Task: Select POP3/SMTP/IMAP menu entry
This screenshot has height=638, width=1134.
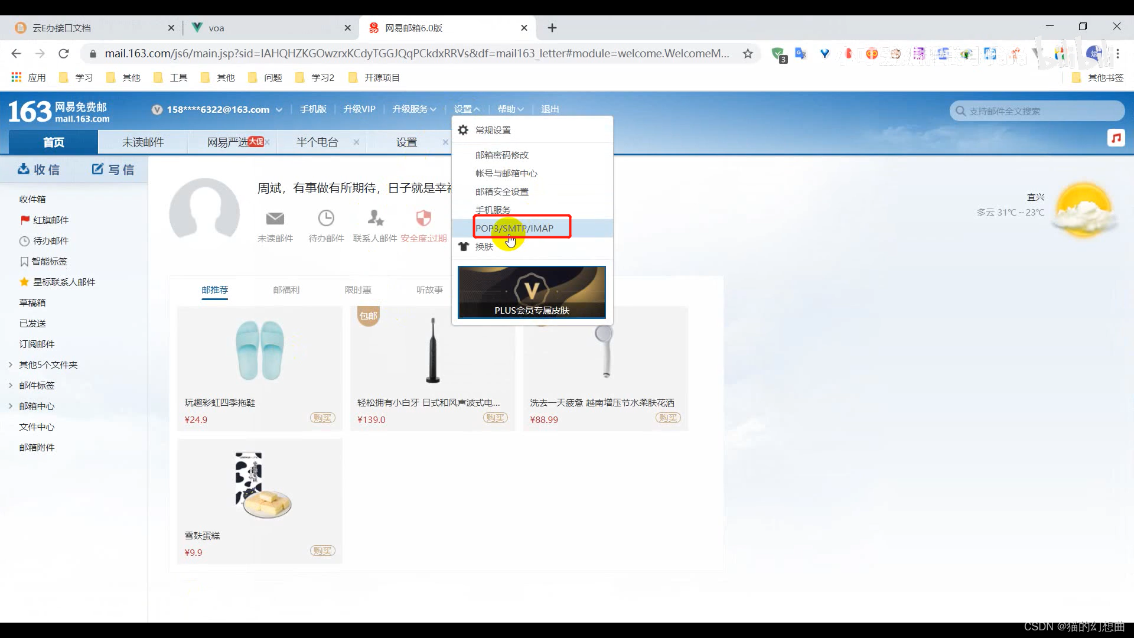Action: click(x=514, y=228)
